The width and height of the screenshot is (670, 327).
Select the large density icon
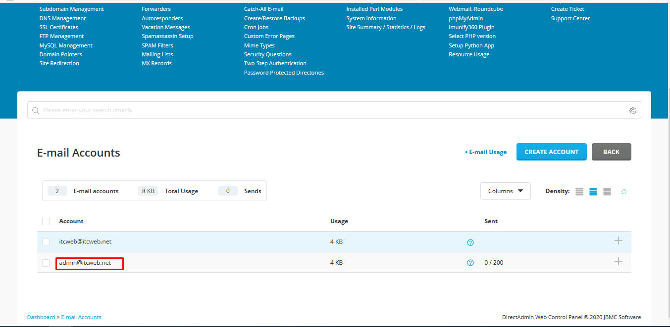coord(607,192)
